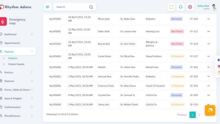Click date 22 May 2021, 15:30 PM
The image size is (220, 124).
79,31
